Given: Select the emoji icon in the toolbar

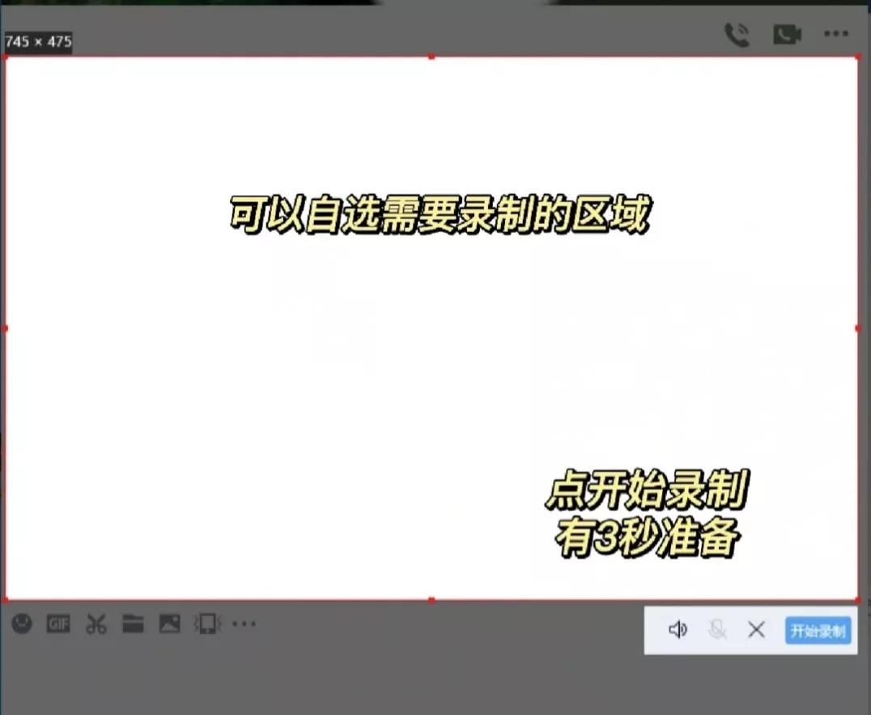Looking at the screenshot, I should pyautogui.click(x=21, y=624).
